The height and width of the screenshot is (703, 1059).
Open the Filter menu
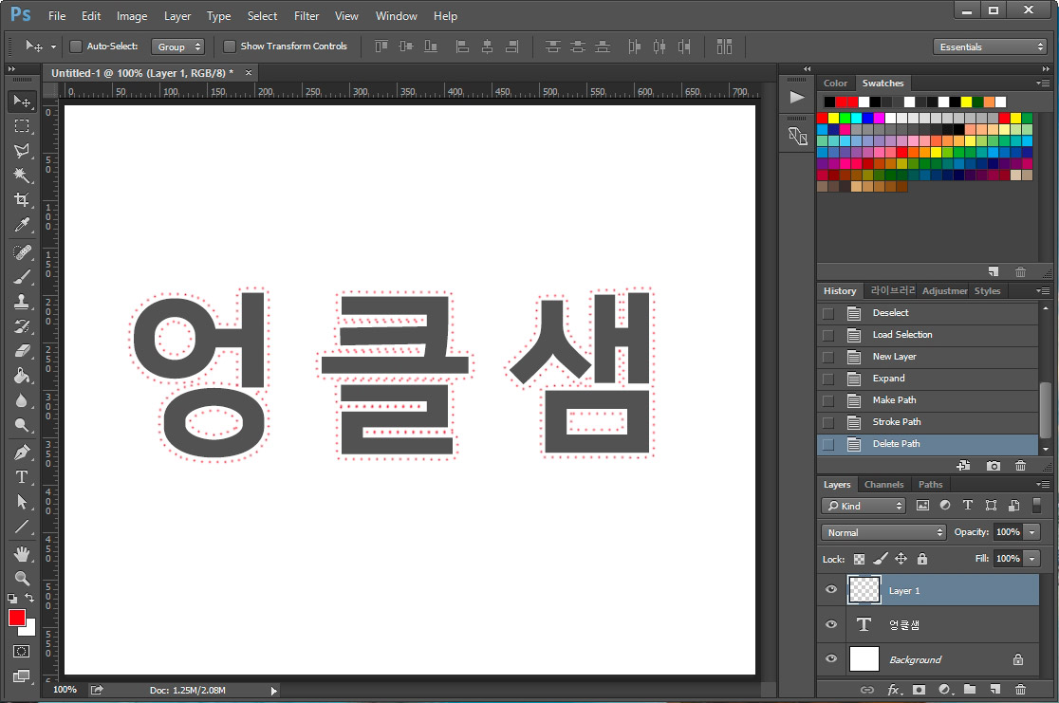click(307, 15)
